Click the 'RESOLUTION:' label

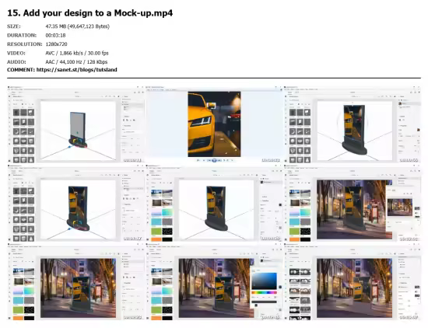pyautogui.click(x=25, y=44)
